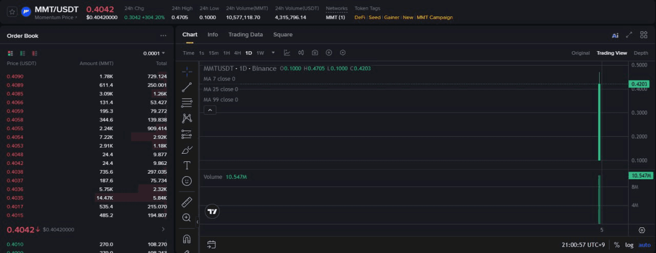Click the 0.4035 ask price row
Viewport: 656px width, 253px height.
[x=87, y=198]
